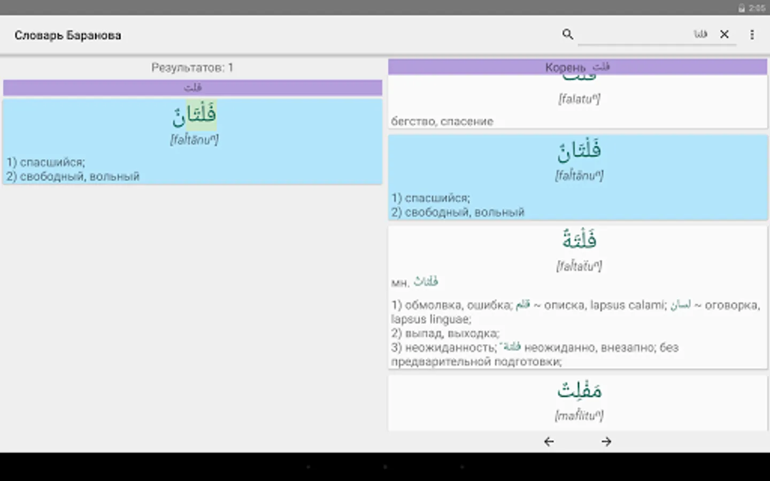Click the clock in status bar

coord(757,7)
